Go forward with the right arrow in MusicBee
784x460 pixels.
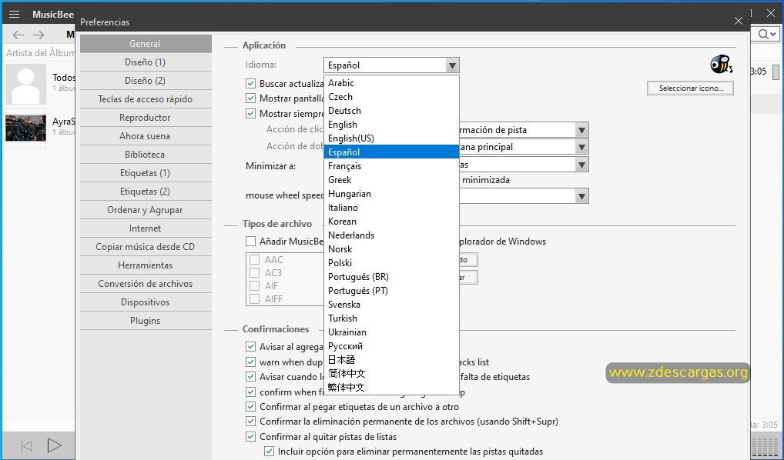pos(39,35)
